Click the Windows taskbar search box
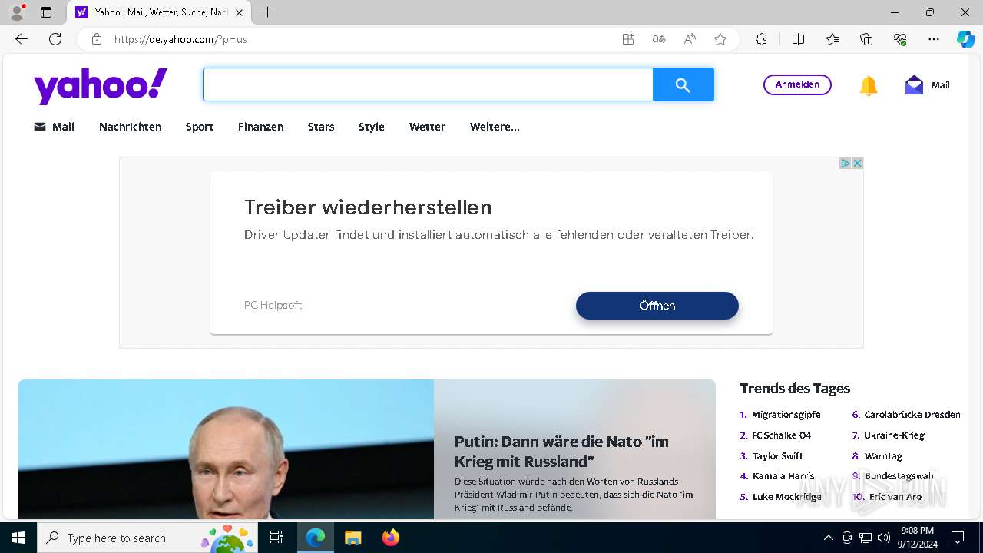 (x=147, y=538)
